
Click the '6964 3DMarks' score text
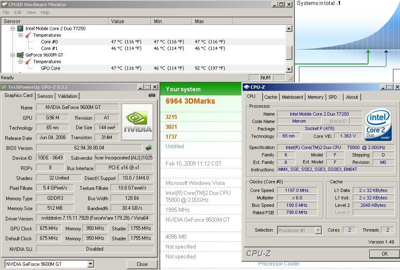(x=190, y=101)
